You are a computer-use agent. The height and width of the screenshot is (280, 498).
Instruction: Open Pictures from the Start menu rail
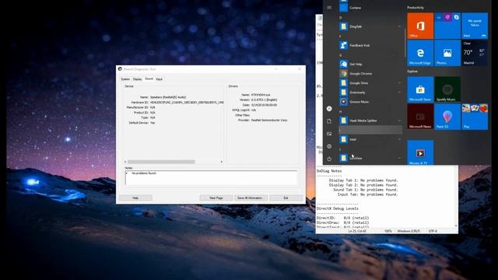329,134
